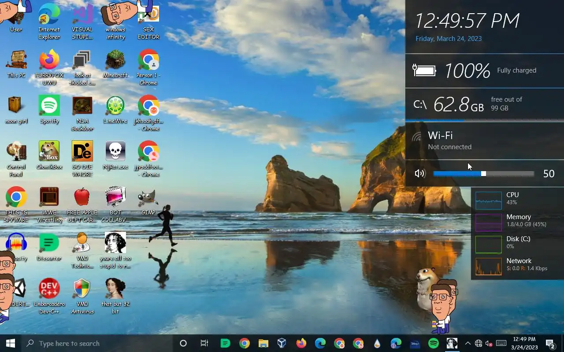Open the taskbar clock showing 12:49 PM

click(524, 343)
